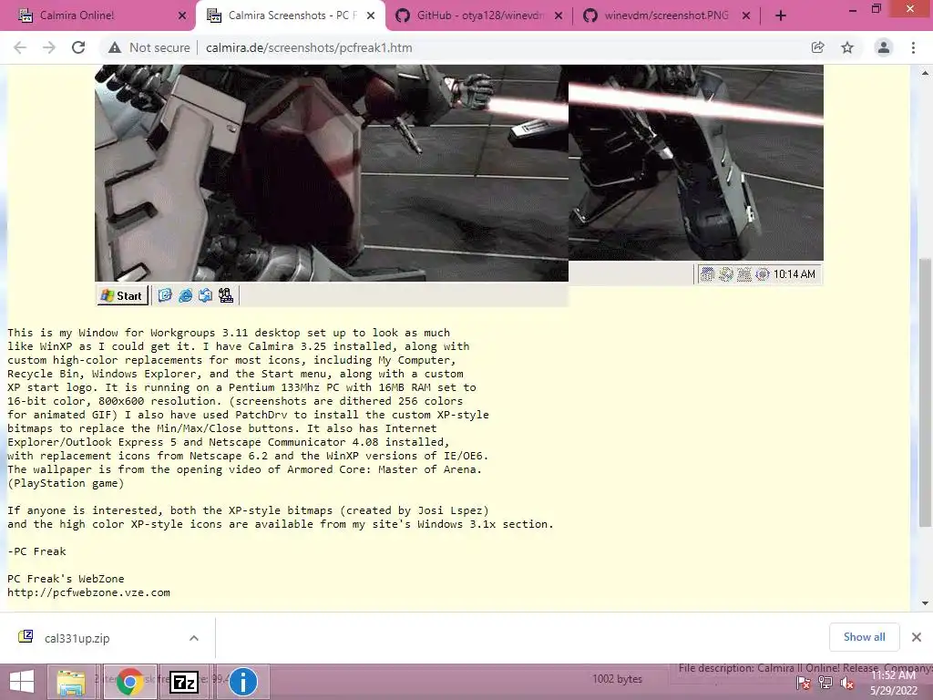Bookmark this page with star icon

point(847,47)
